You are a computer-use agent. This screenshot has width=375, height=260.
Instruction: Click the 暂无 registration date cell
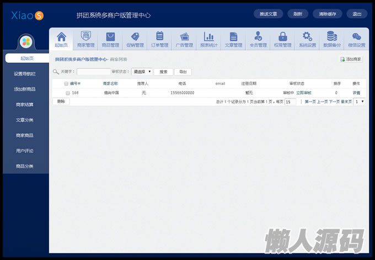pos(249,93)
